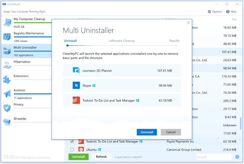
Task: Click the Todoist icon in background app list
Action: click(80, 141)
